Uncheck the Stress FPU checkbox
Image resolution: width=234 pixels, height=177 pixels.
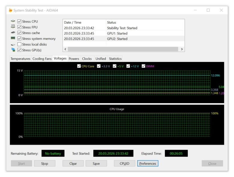click(19, 27)
